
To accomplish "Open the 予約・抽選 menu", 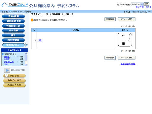I will pyautogui.click(x=13, y=16).
